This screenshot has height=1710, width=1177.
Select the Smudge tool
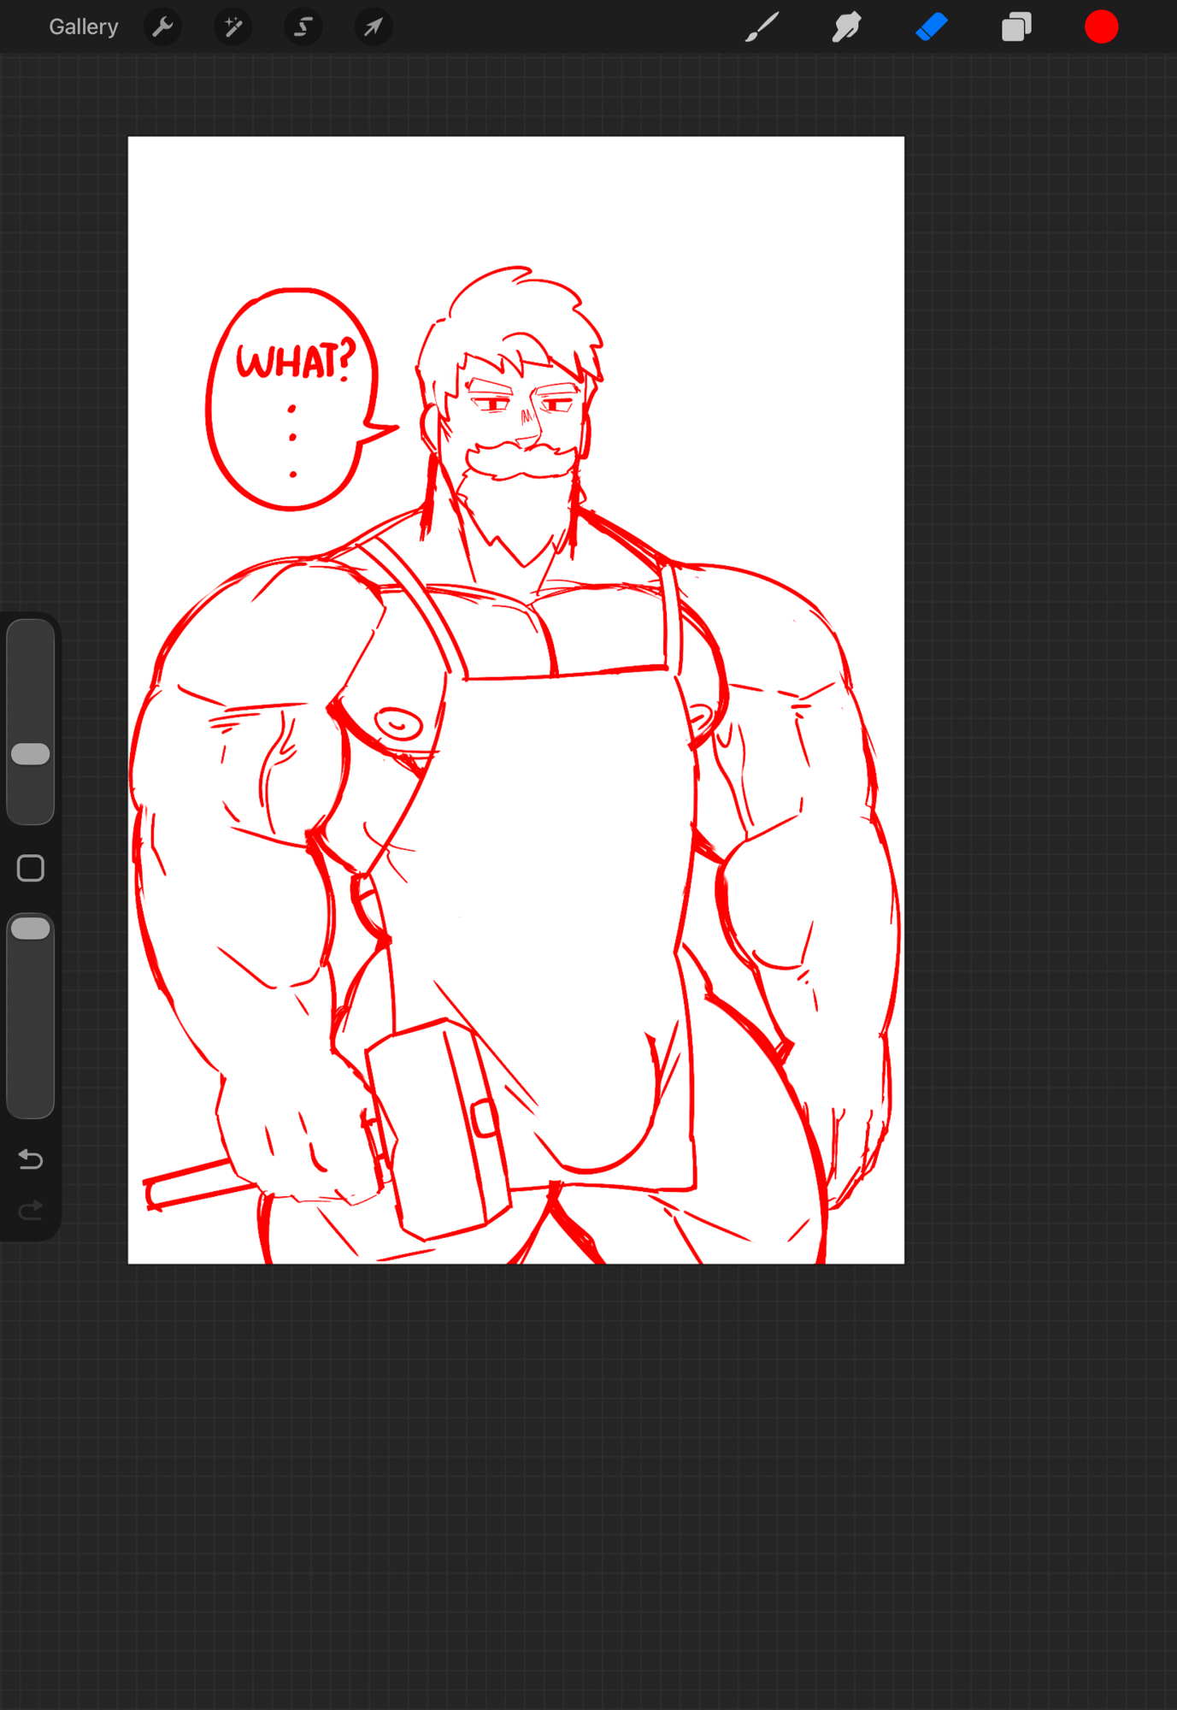845,27
